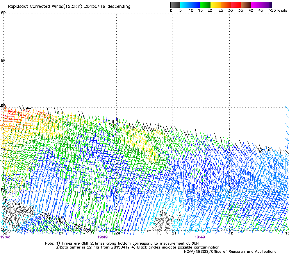289x254 pixels.
Task: Click the purple '19:48' time label
Action: coord(5,237)
